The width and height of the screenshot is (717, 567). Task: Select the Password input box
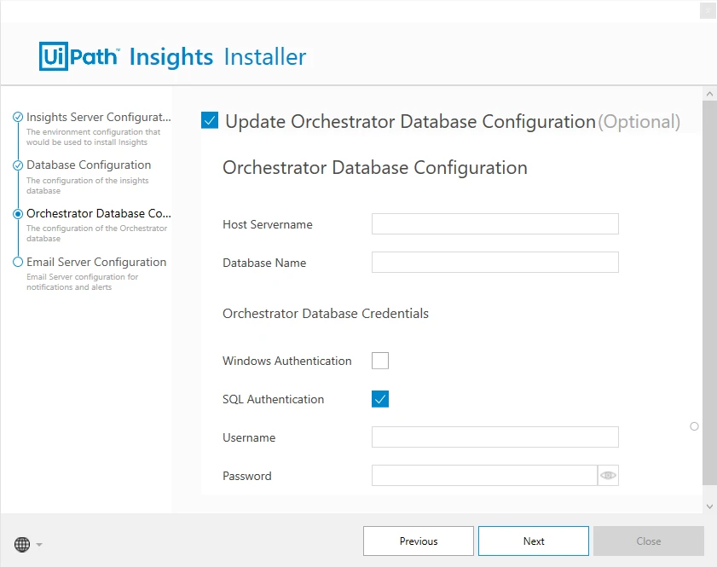tap(484, 476)
